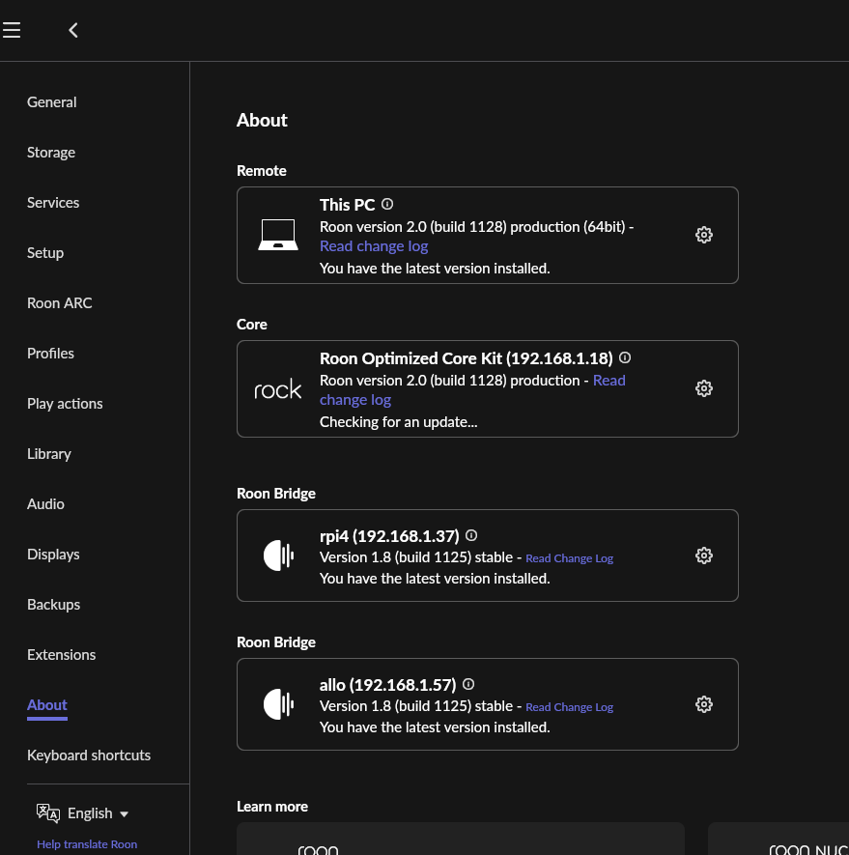Click the Roon Bridge icon for rpi4
This screenshot has width=849, height=855.
278,556
